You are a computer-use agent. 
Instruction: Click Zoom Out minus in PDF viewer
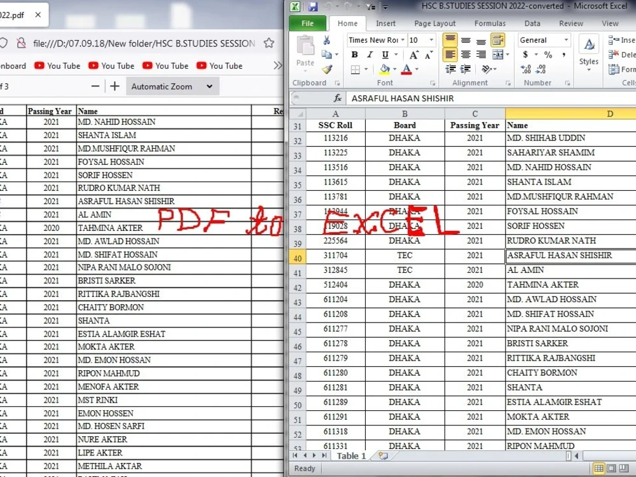(x=95, y=86)
